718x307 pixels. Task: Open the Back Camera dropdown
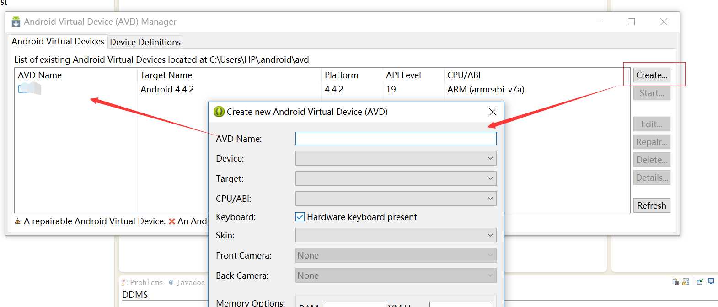click(x=396, y=275)
